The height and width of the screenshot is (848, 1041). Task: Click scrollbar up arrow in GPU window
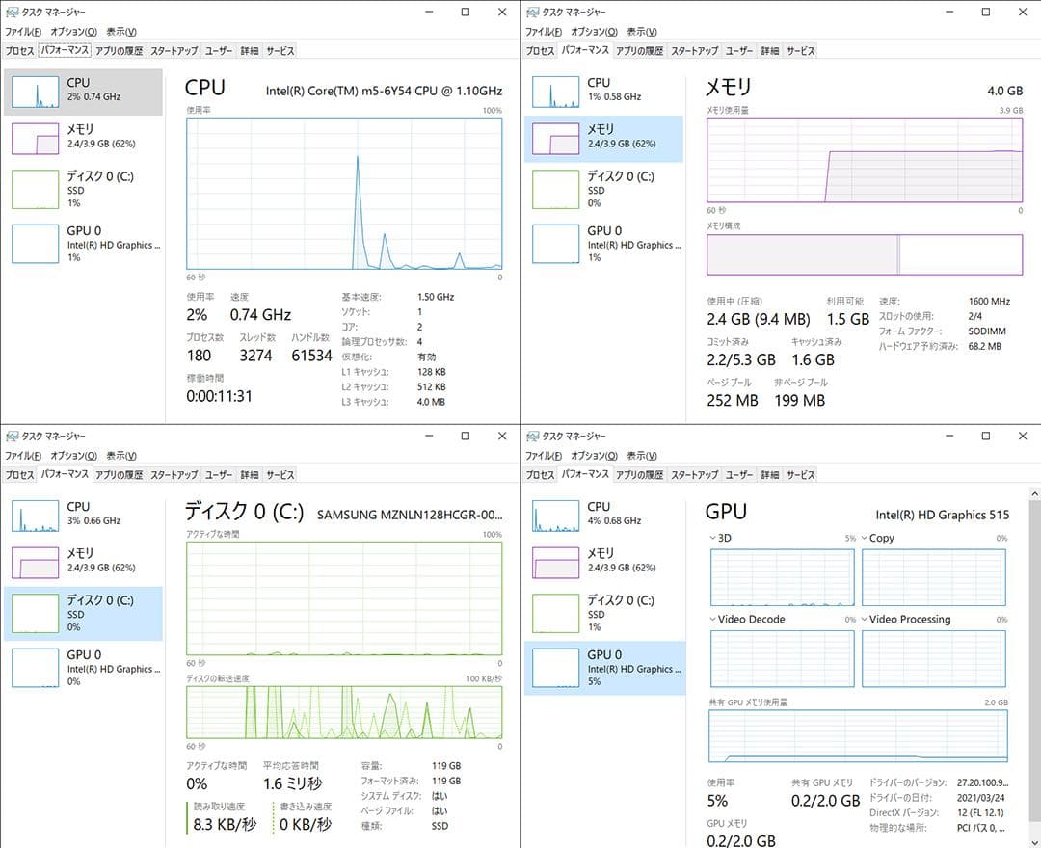coord(1035,494)
